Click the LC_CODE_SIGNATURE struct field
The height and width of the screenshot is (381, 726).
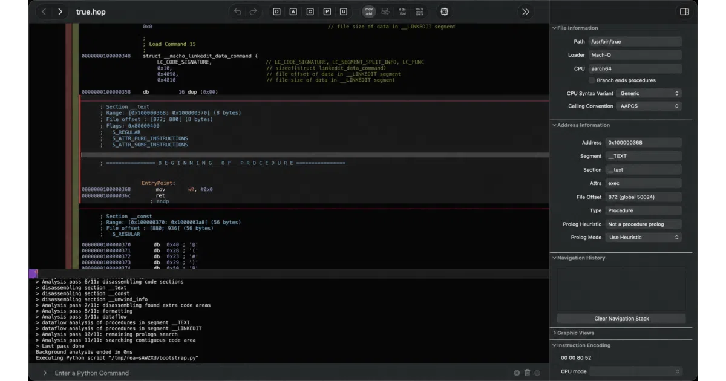pos(185,62)
